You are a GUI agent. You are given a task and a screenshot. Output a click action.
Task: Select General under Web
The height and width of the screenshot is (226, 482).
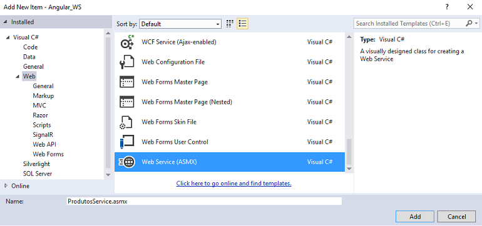coord(43,86)
